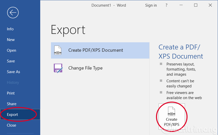Select Export in the sidebar menu
218x135 pixels.
point(13,115)
